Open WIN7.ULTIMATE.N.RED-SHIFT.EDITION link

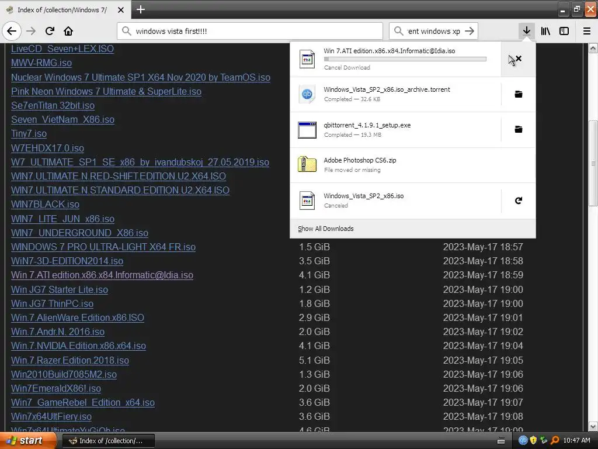tap(118, 177)
